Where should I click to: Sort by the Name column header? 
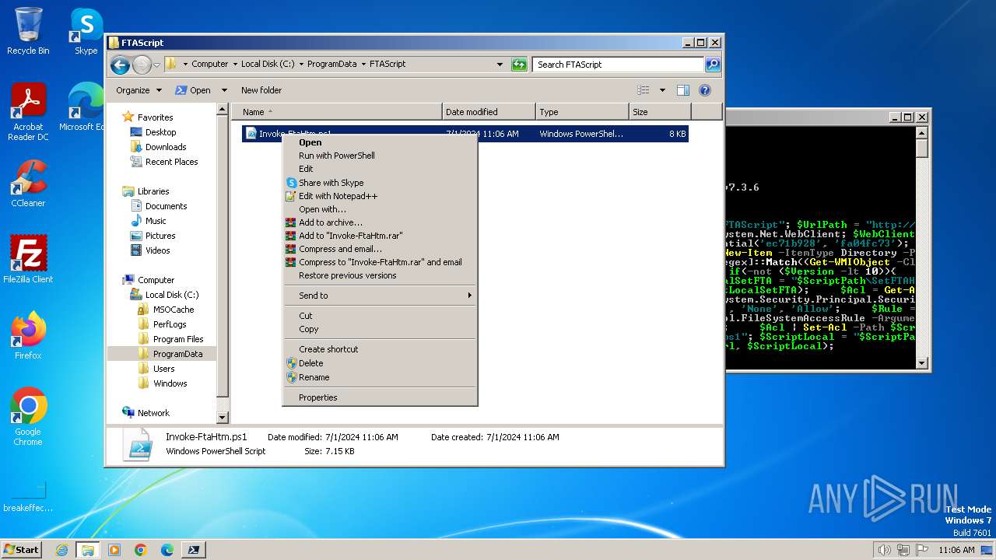338,112
